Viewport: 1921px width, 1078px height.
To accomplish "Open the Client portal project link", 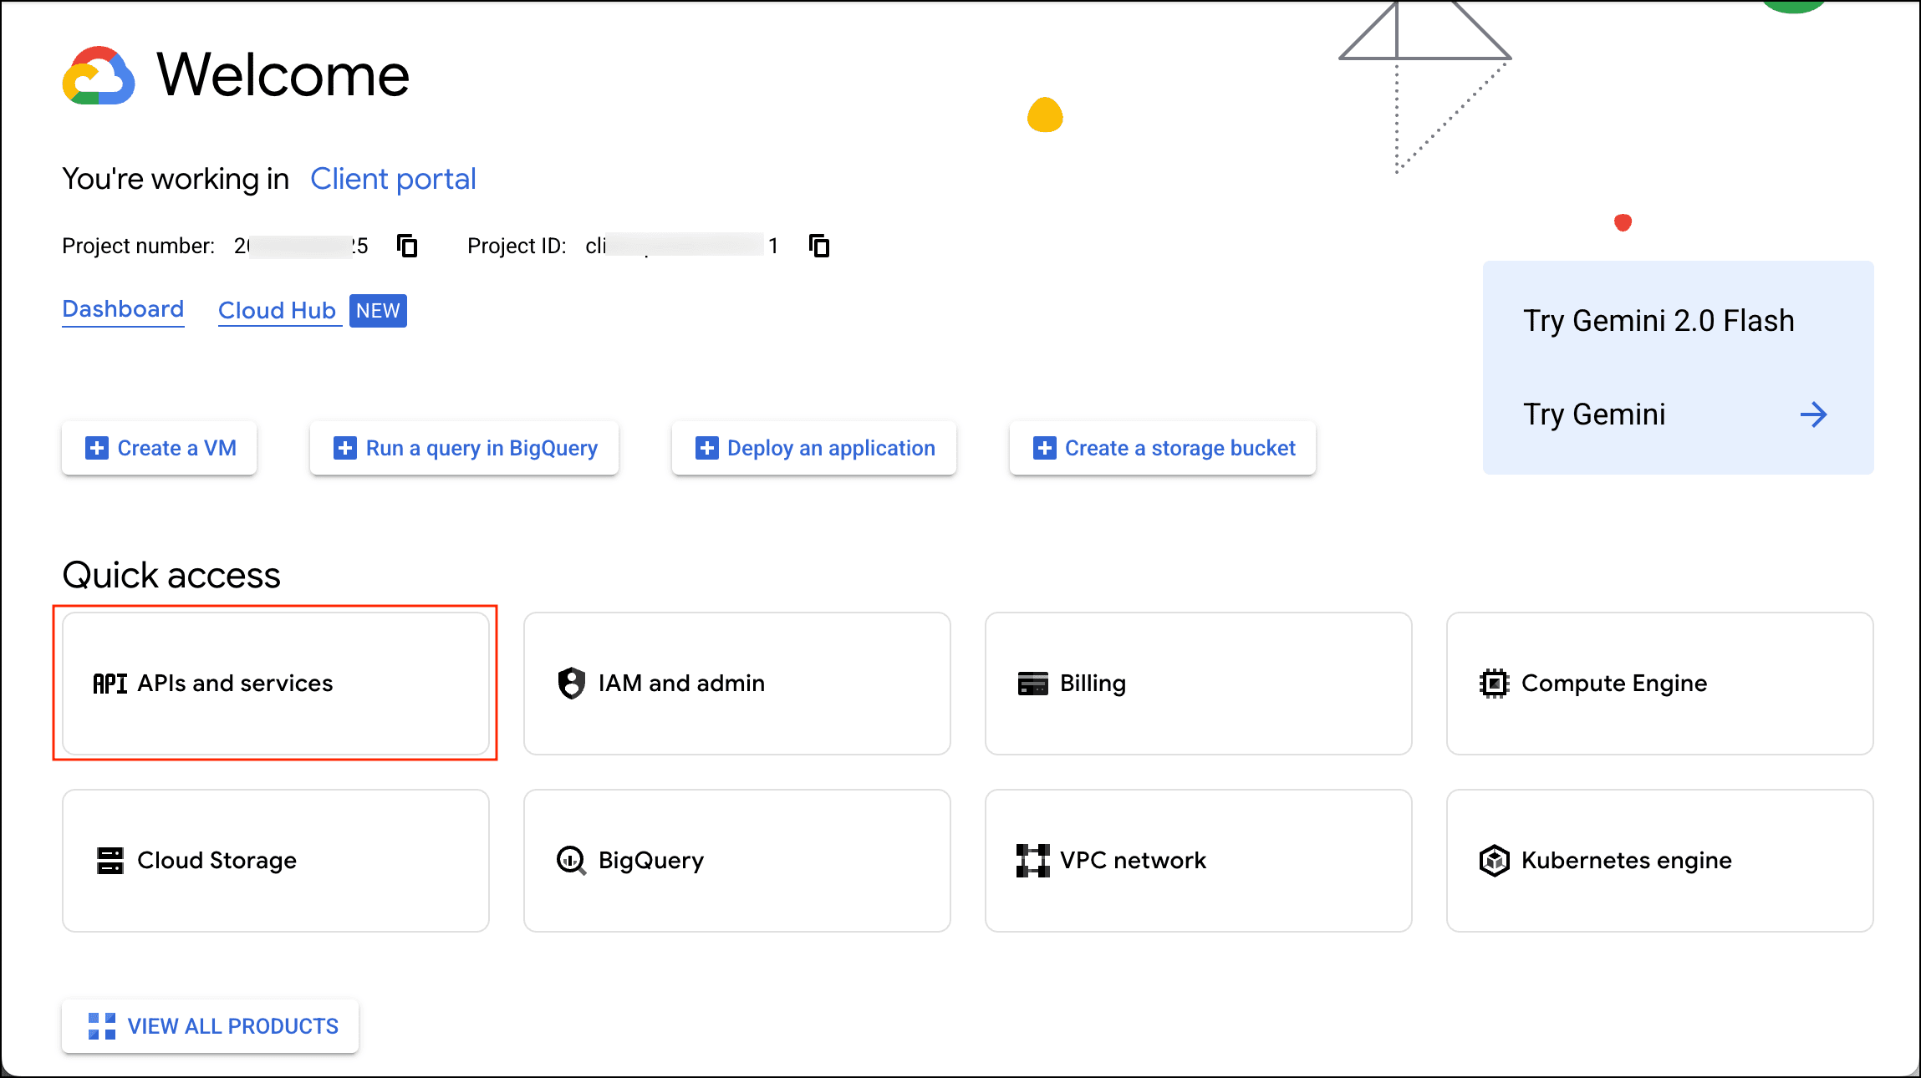I will click(x=393, y=179).
